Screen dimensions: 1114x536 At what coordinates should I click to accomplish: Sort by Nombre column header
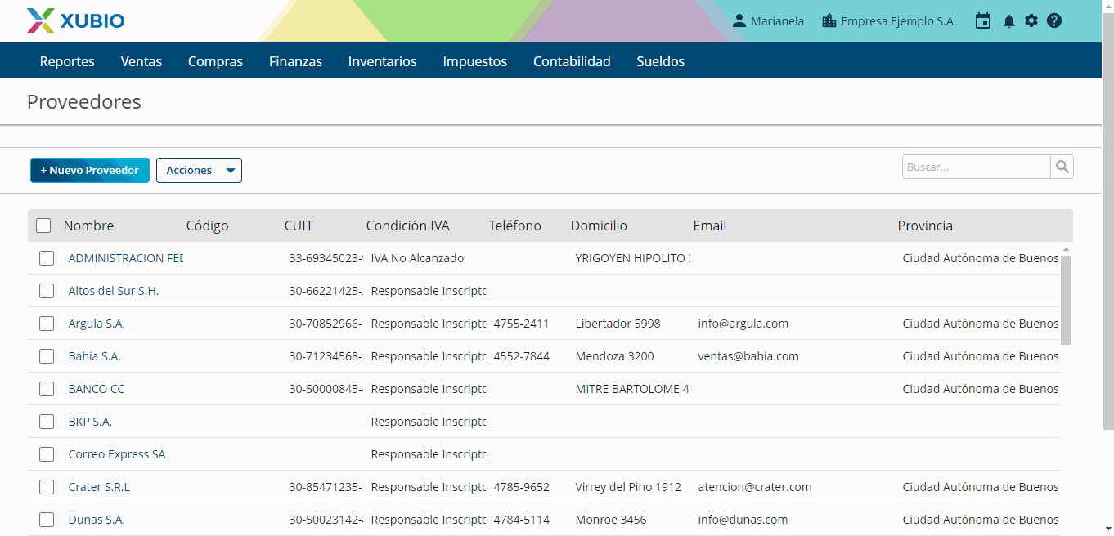pos(88,226)
